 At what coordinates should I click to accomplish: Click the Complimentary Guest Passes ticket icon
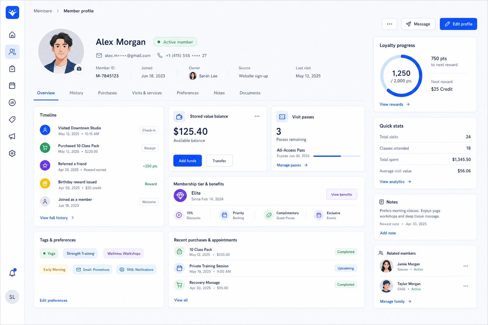click(x=269, y=215)
